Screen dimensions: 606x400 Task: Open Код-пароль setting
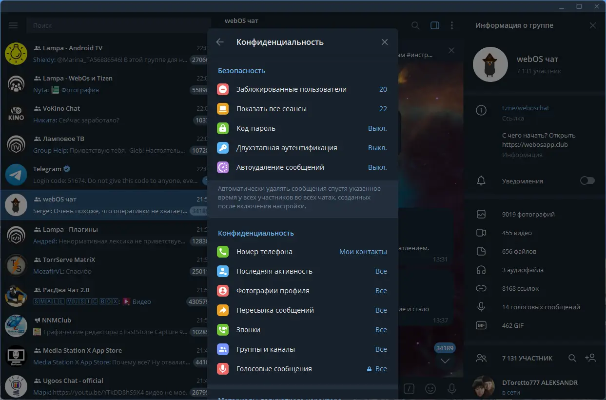(302, 128)
